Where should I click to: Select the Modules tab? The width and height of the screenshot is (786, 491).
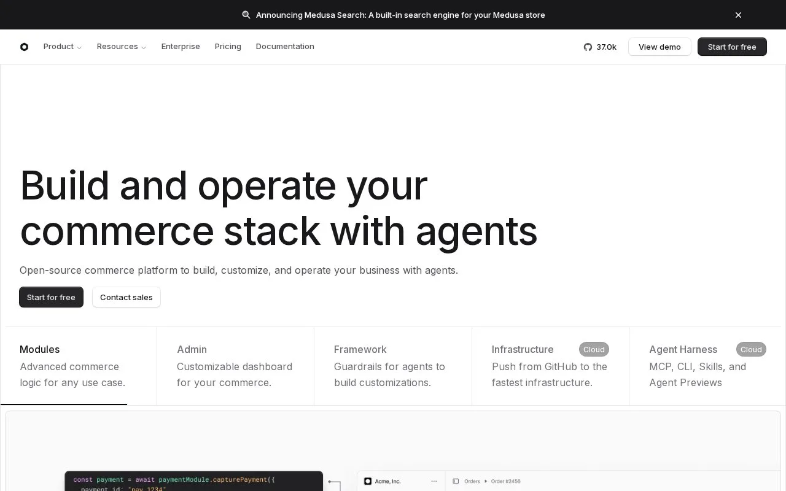click(x=79, y=366)
